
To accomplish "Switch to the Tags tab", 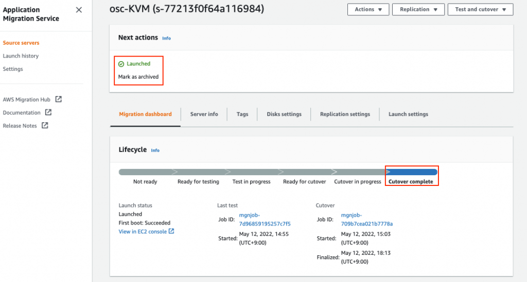I will [242, 114].
